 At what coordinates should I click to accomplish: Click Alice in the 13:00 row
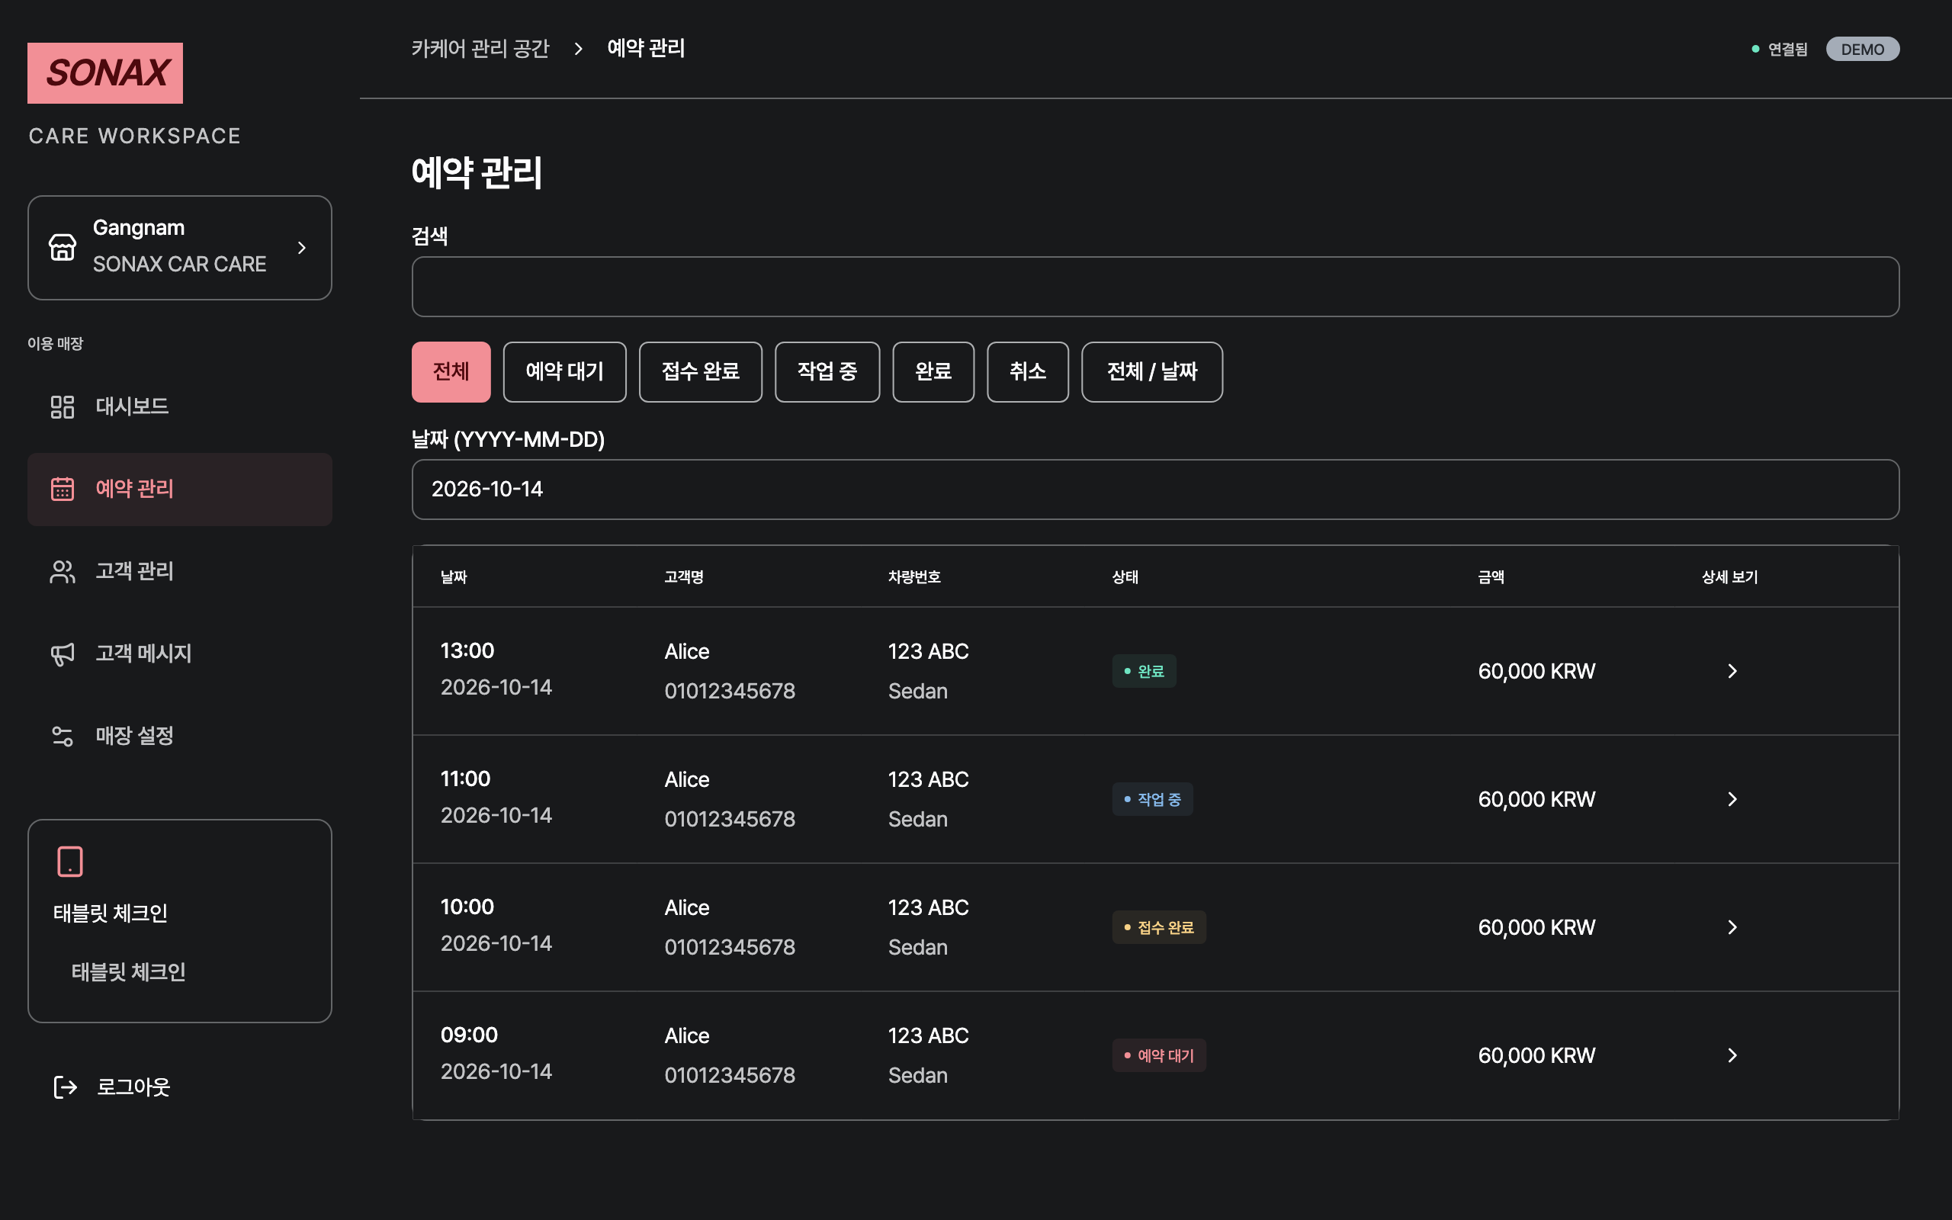pos(686,651)
